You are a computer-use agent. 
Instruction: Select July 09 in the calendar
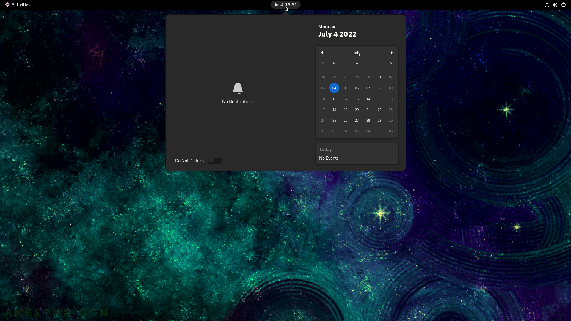coord(391,88)
